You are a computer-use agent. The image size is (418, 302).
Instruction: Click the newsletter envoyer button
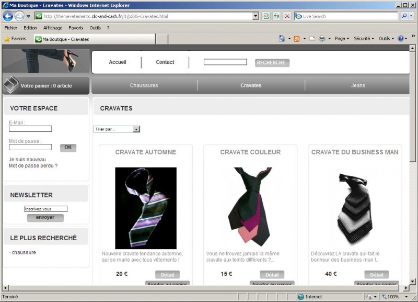tap(45, 218)
